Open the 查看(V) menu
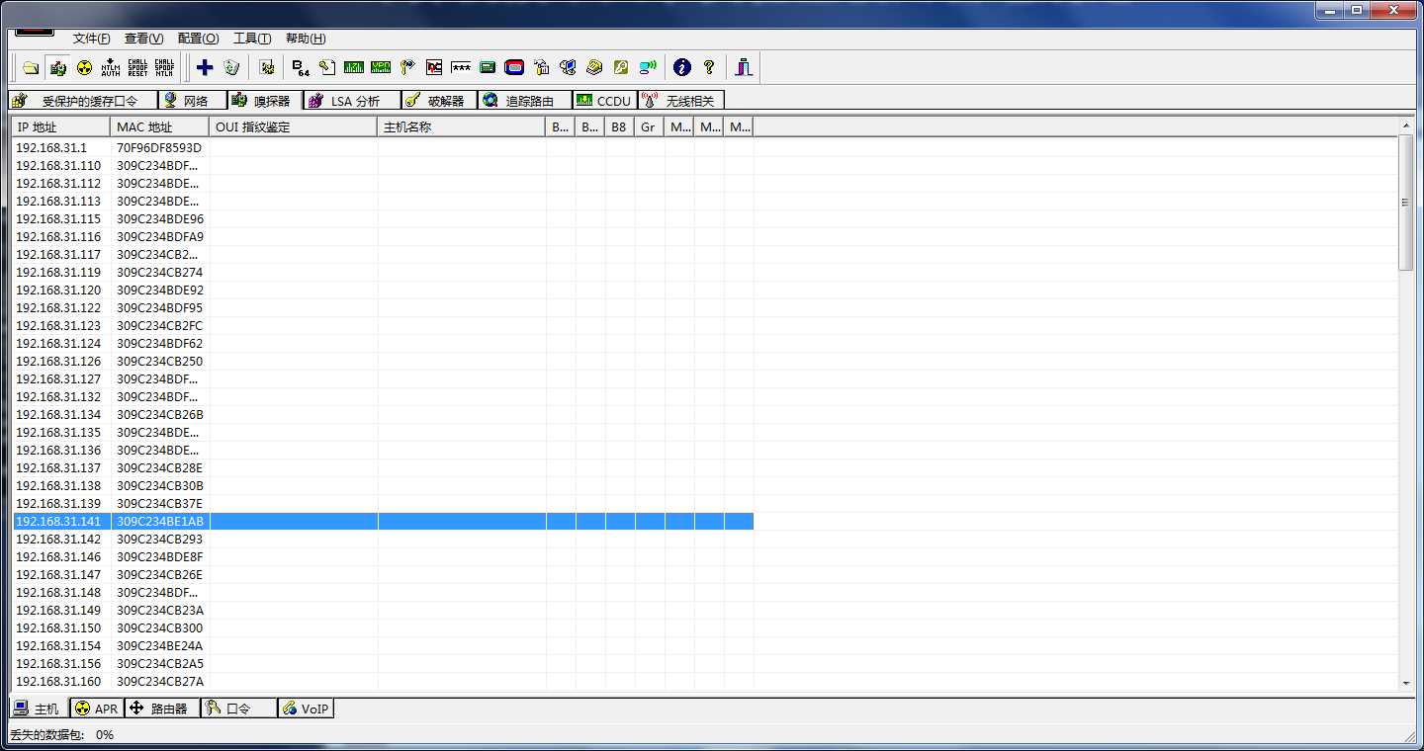Image resolution: width=1424 pixels, height=751 pixels. pos(144,39)
